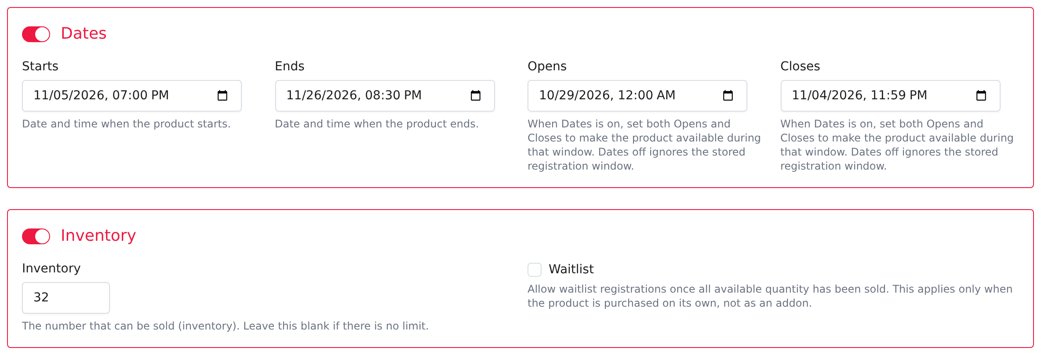Click the red Dates section heading
Screen dimensions: 1041x355
84,33
